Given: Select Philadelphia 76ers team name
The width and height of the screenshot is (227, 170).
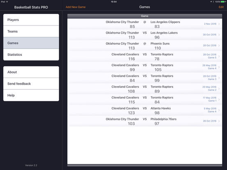Looking at the screenshot, I should (163, 119).
